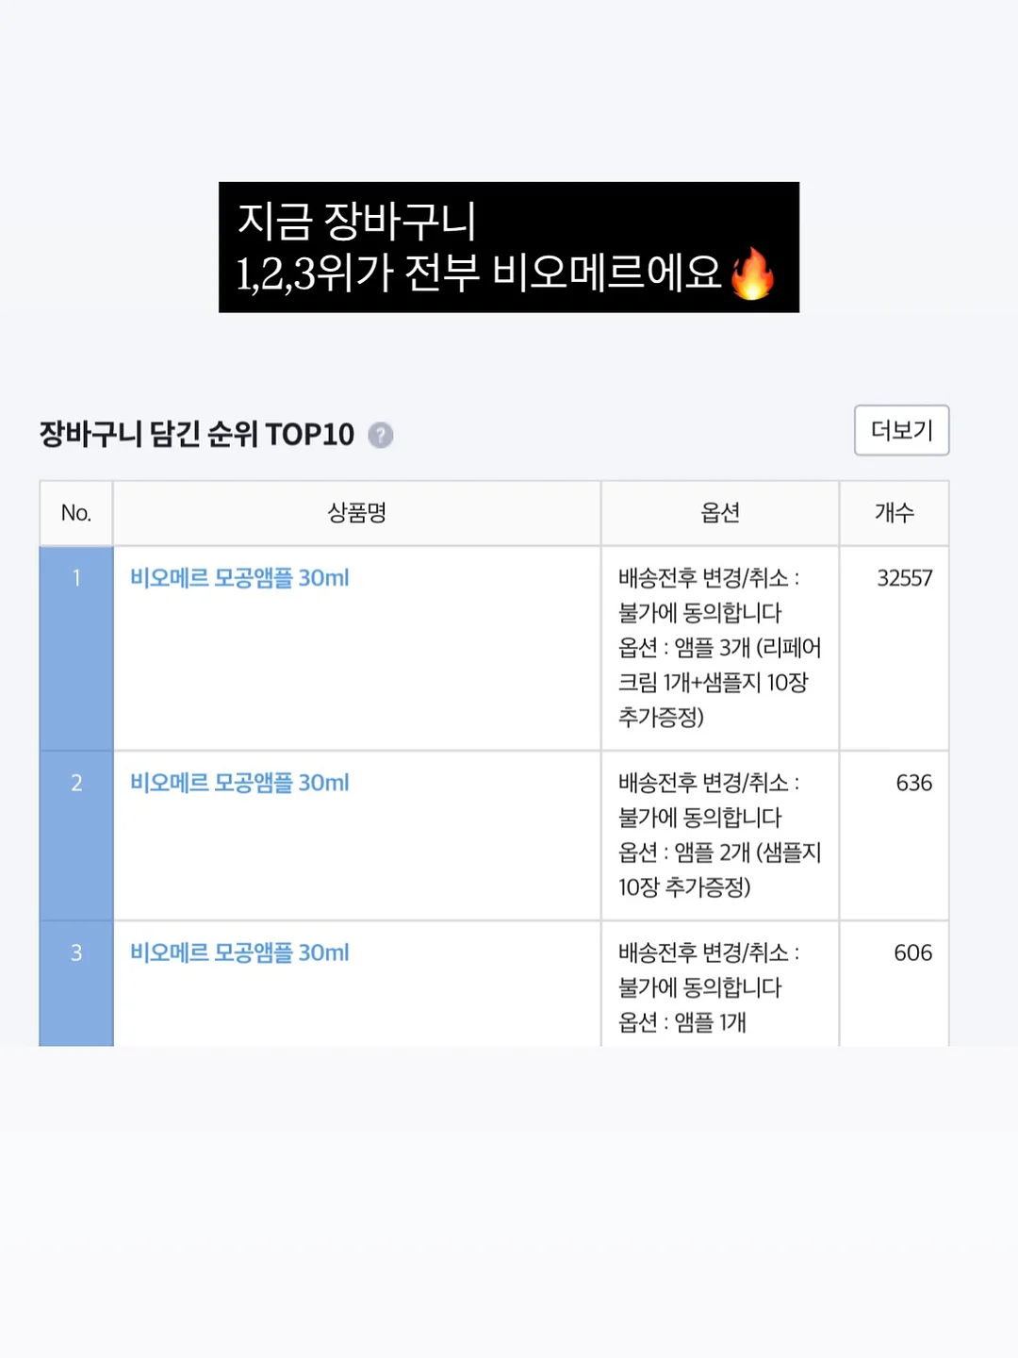
Task: Click the help question mark icon beside TOP10
Action: tap(380, 435)
